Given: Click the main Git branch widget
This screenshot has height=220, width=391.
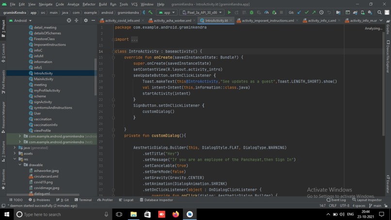Looking at the screenshot, I should click(375, 206).
